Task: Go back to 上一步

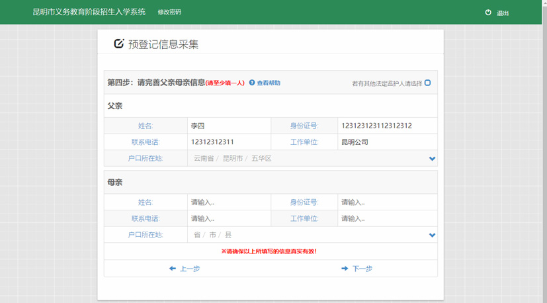Action: coord(190,269)
